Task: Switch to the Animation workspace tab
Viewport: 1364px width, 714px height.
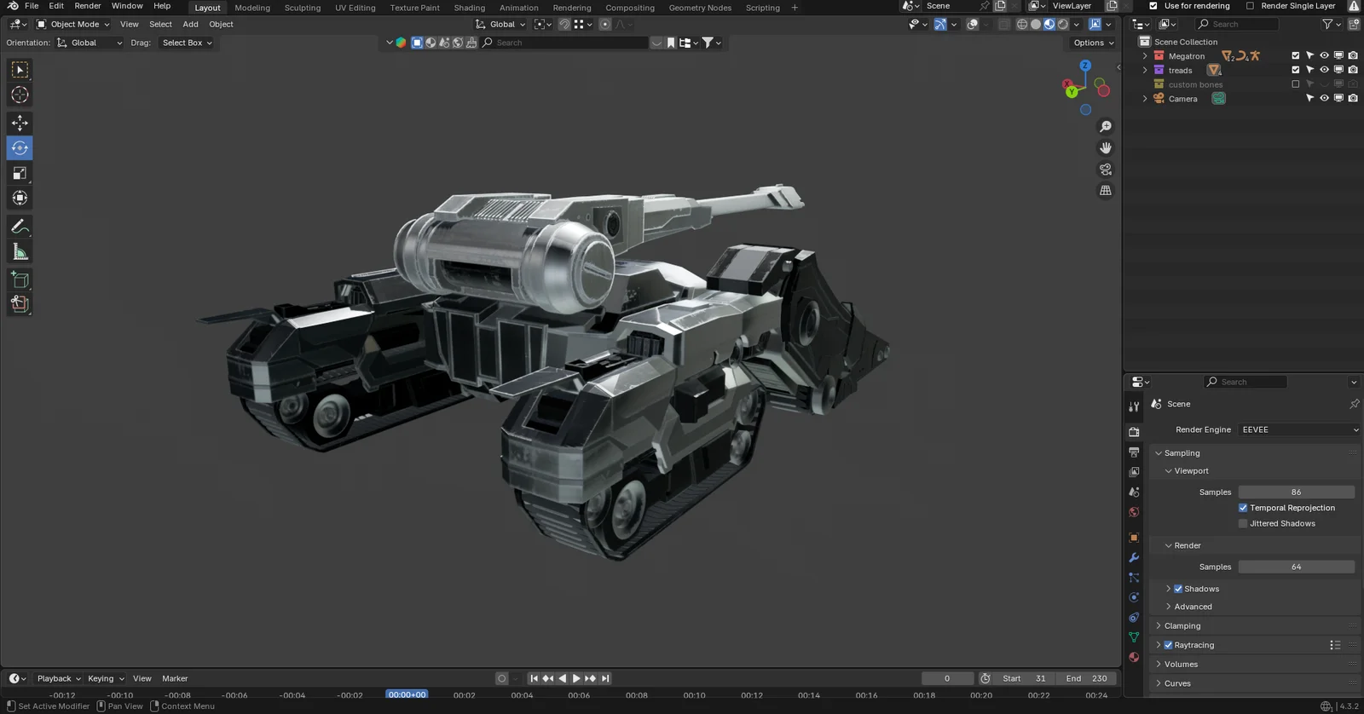Action: pos(519,8)
